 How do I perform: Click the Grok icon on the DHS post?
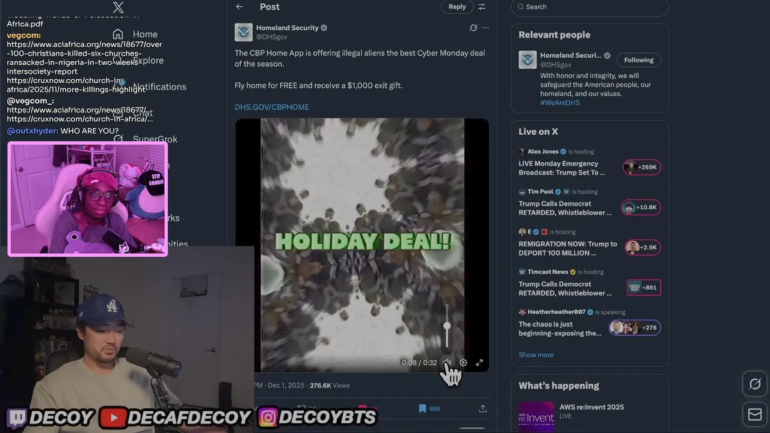(473, 28)
